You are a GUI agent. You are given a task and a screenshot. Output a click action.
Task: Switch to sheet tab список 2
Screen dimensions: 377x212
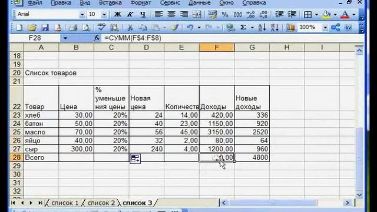pos(101,203)
